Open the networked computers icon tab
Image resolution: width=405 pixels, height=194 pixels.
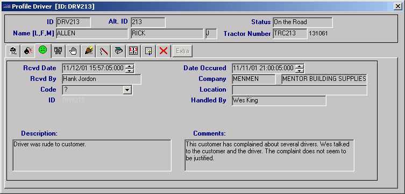[x=58, y=51]
